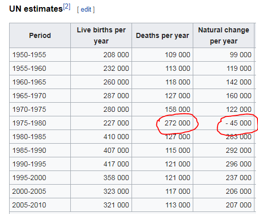The image size is (258, 214).
Task: Click the 206 000 natural change value
Action: click(239, 191)
